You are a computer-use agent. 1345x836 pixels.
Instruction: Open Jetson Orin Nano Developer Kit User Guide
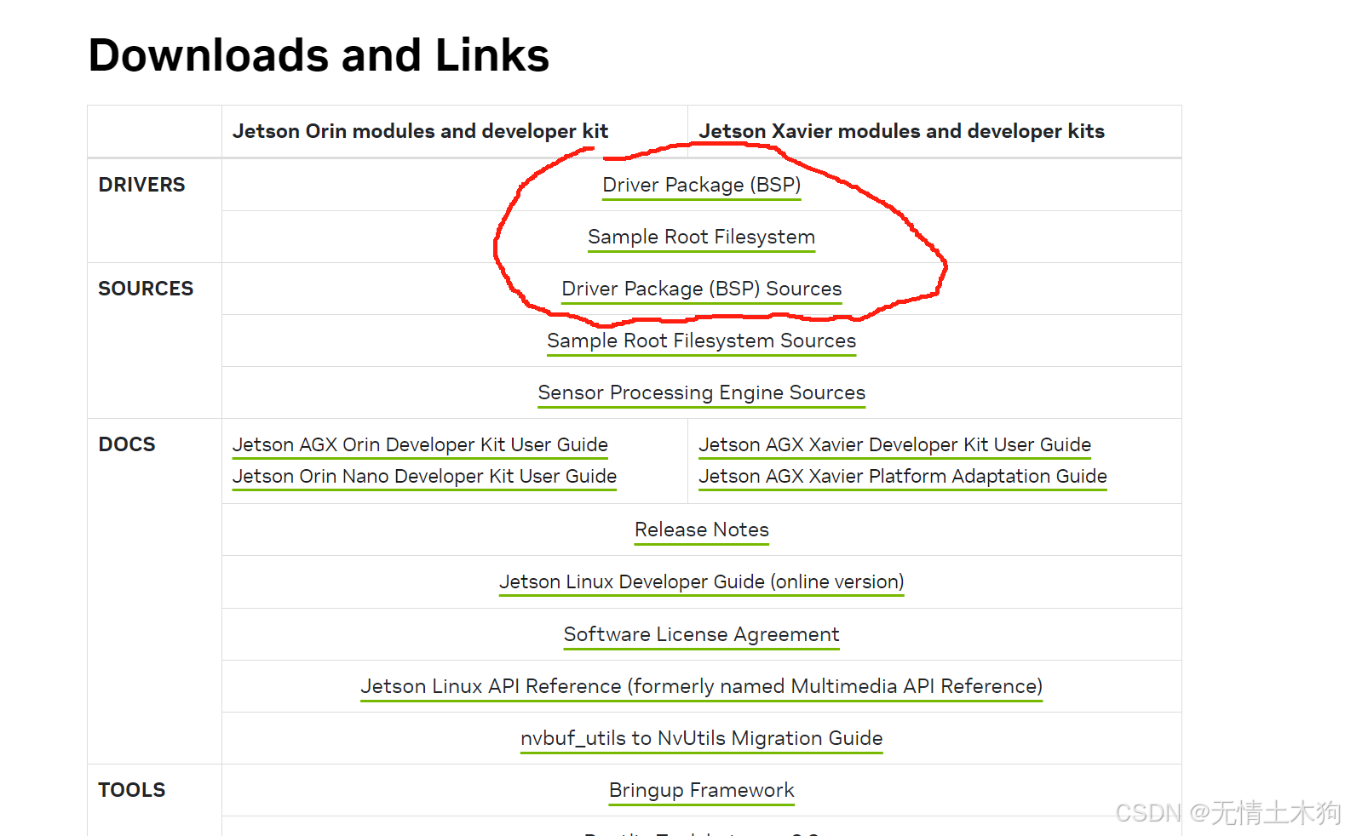click(x=424, y=476)
